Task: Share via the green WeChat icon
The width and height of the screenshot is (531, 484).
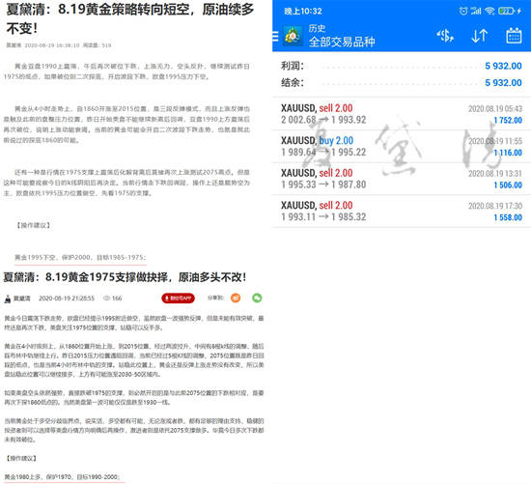Action: [x=258, y=298]
